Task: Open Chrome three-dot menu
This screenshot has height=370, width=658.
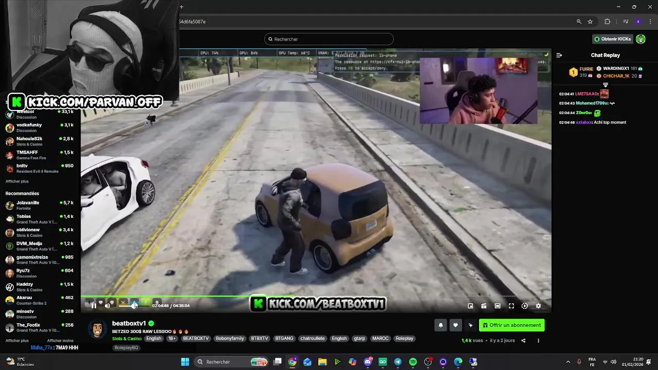Action: tap(649, 22)
